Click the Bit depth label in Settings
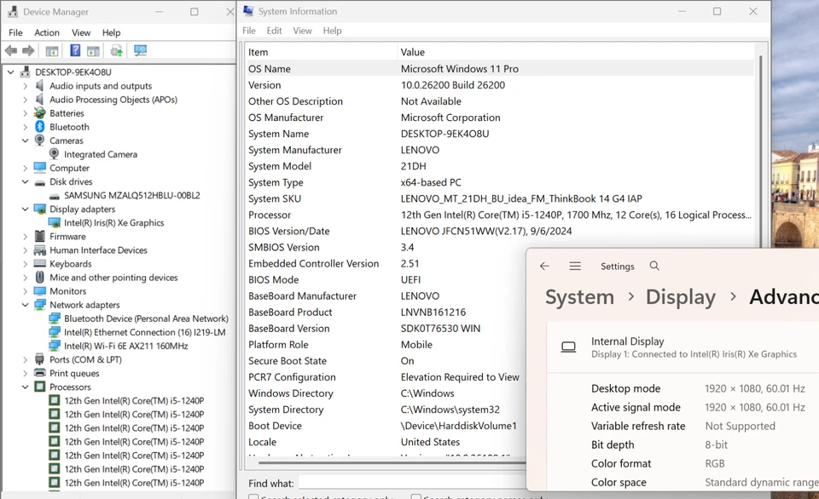Screen dimensions: 819x499 [x=613, y=445]
